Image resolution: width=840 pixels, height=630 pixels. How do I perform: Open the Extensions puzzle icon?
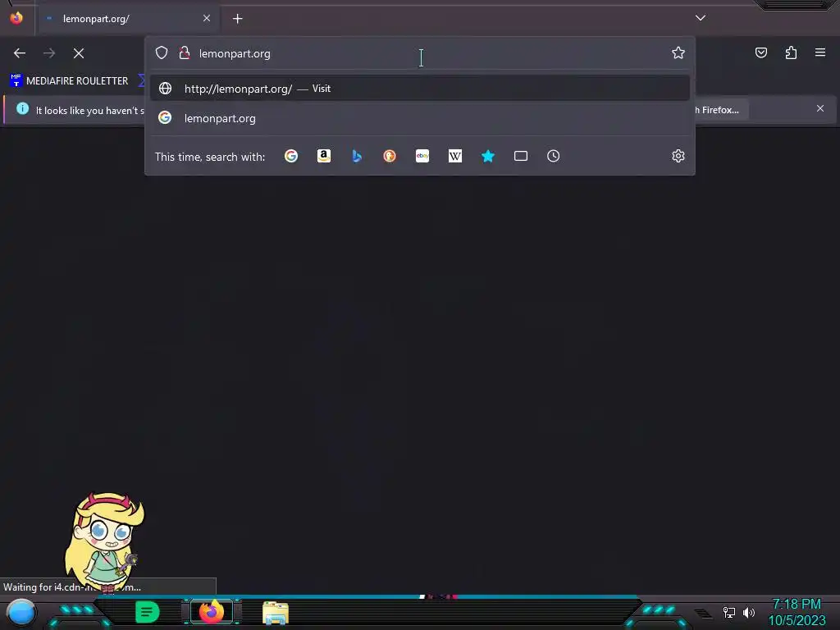coord(791,52)
